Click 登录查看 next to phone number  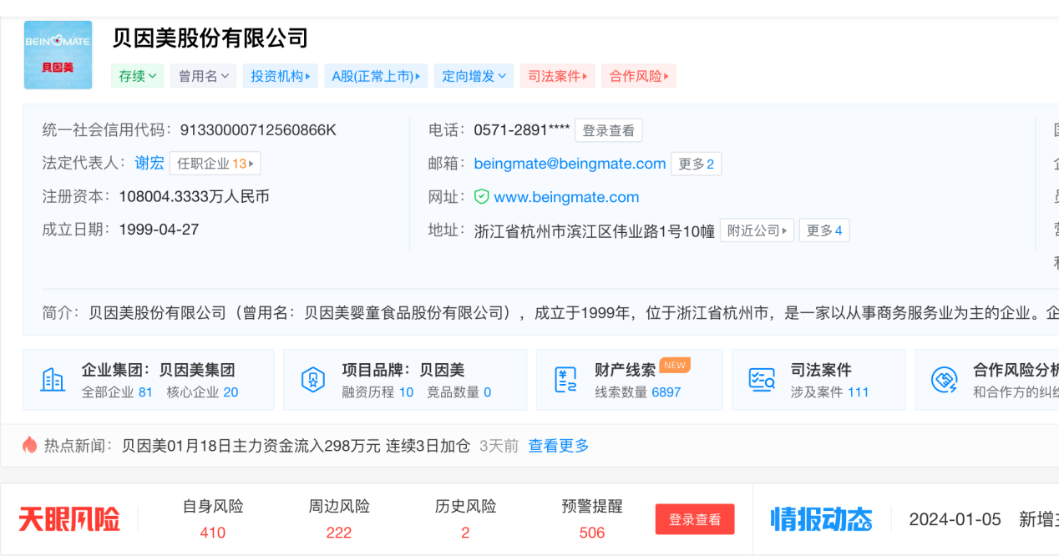(608, 130)
